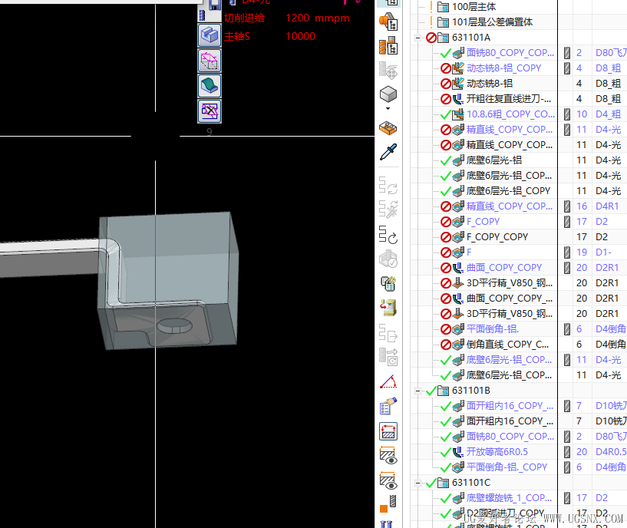Viewport: 627px width, 528px height.
Task: Select operation D2圆弧进刀_COPY
Action: pos(506,513)
